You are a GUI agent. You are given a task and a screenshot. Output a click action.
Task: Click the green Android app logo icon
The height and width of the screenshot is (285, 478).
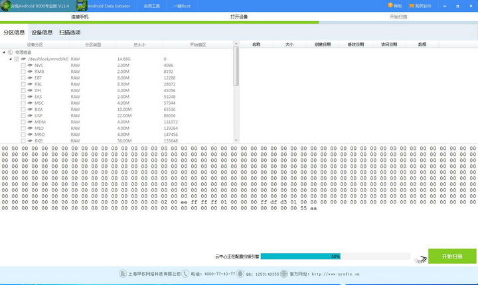point(5,6)
